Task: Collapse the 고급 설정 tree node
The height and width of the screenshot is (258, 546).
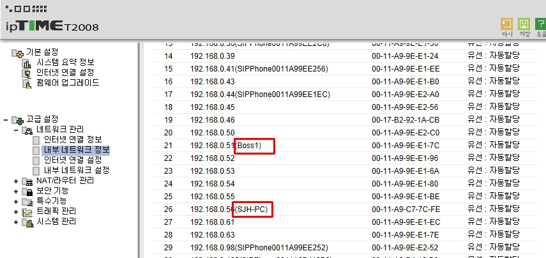Action: 6,120
